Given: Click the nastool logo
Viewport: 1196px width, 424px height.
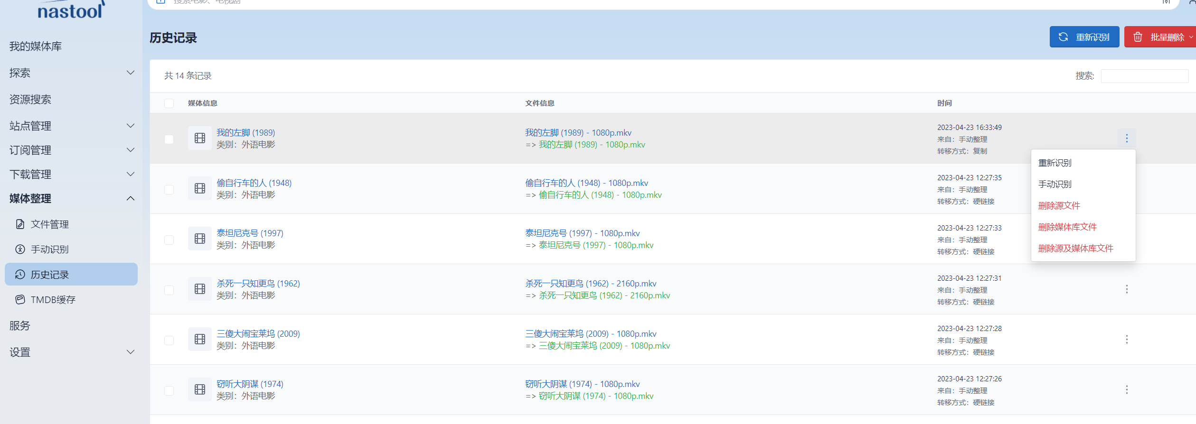Looking at the screenshot, I should (x=71, y=9).
